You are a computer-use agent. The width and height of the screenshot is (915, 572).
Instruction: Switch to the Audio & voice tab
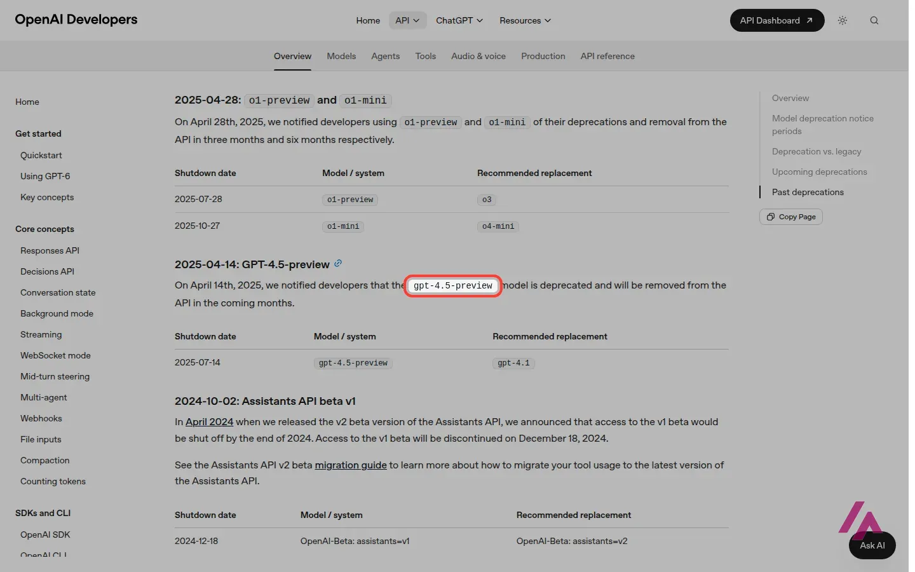tap(478, 56)
